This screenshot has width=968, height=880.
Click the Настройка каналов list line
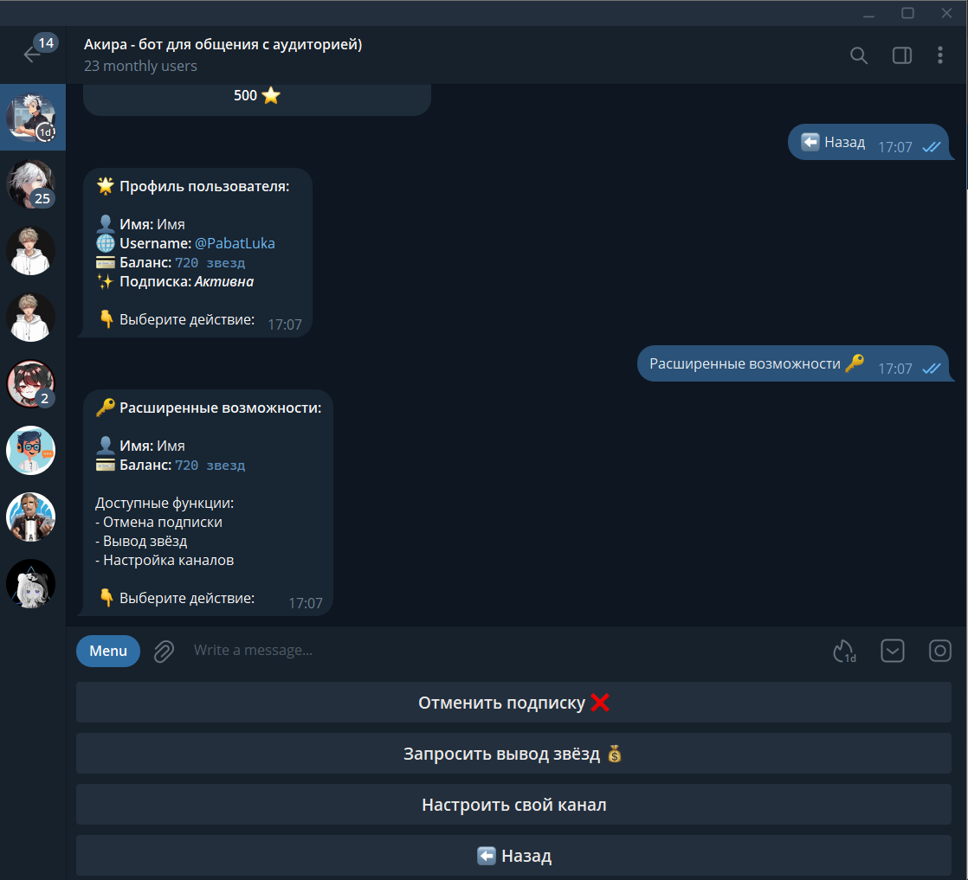[165, 561]
